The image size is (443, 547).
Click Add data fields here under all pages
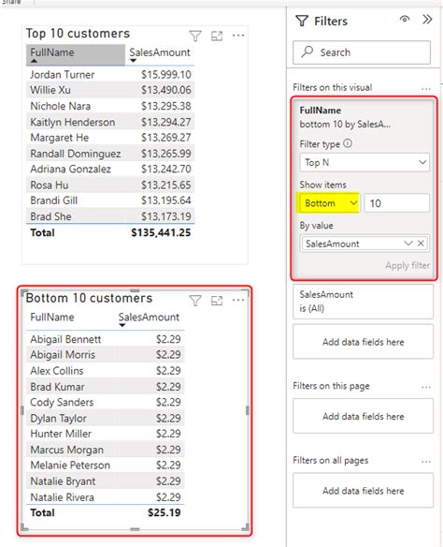pyautogui.click(x=363, y=490)
